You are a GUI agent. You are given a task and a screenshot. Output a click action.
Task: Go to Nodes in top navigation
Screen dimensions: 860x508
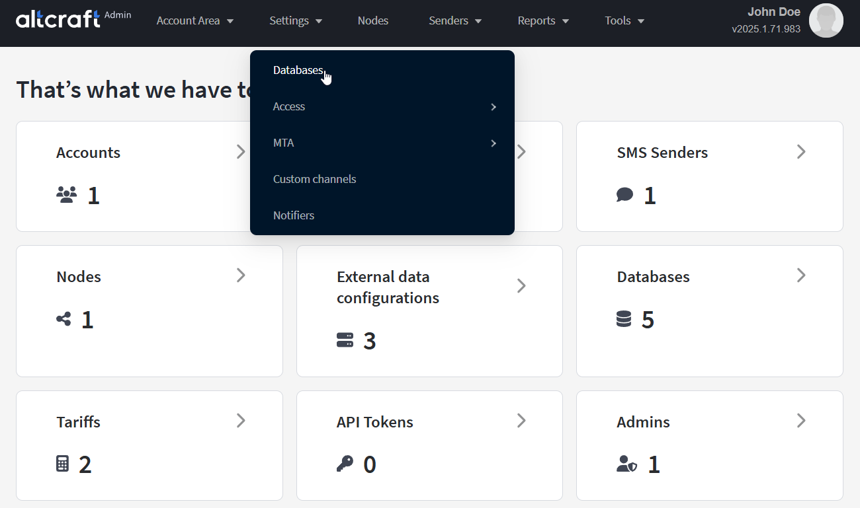[373, 20]
